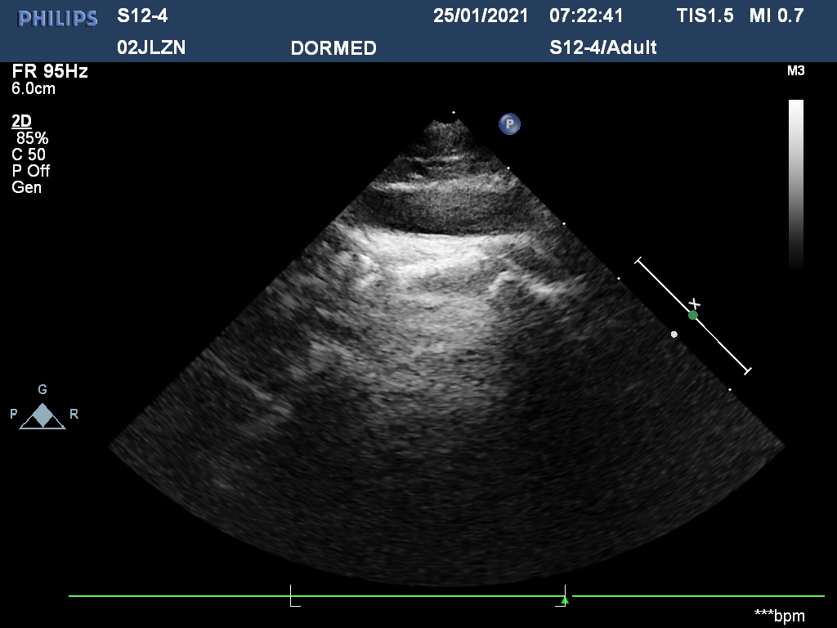Click the X marker on the focus line
The height and width of the screenshot is (628, 837).
(695, 303)
